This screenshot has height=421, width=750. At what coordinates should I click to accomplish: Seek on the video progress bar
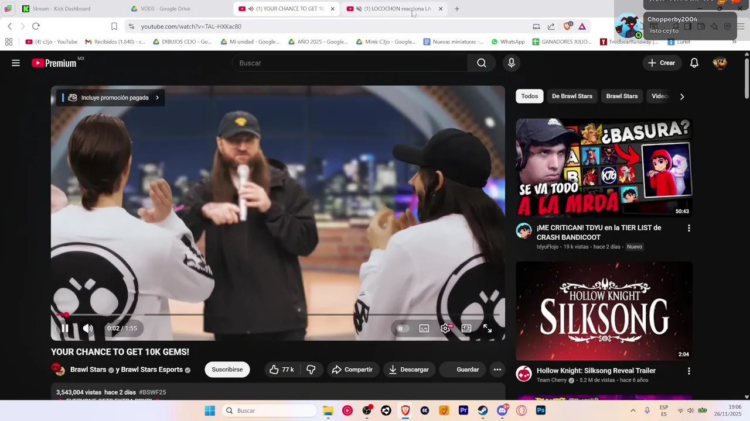tap(278, 315)
